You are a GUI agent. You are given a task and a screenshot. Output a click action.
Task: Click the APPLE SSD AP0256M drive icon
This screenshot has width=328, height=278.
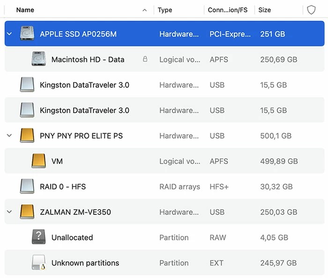27,33
